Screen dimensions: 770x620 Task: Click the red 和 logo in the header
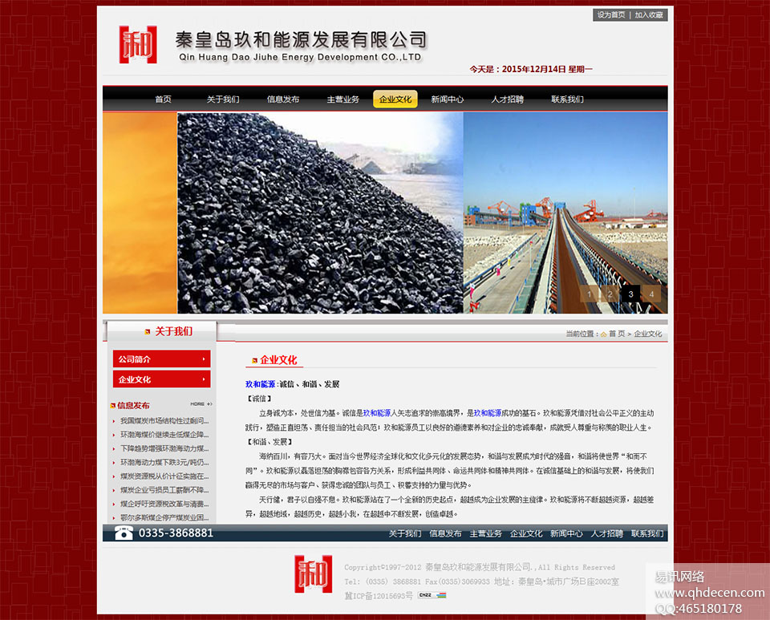pos(136,44)
